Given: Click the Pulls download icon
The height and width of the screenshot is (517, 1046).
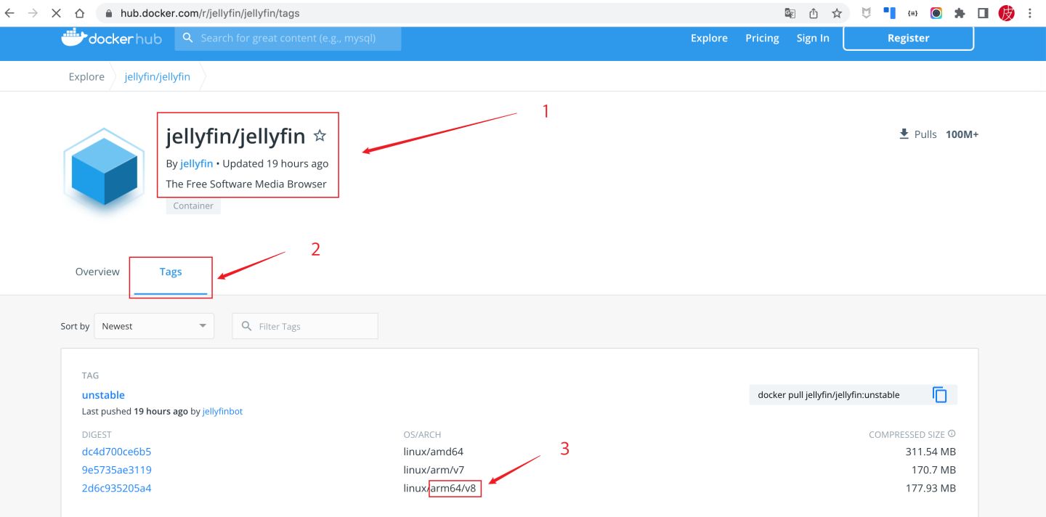Looking at the screenshot, I should coord(904,134).
